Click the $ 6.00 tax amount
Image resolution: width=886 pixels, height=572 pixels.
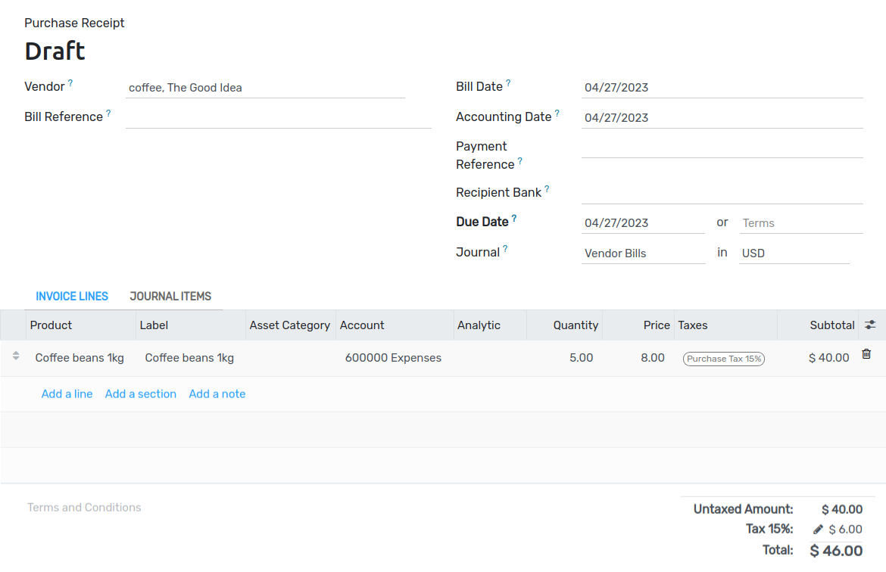click(845, 530)
